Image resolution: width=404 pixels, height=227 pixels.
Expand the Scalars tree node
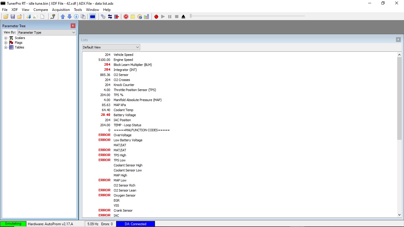point(6,38)
